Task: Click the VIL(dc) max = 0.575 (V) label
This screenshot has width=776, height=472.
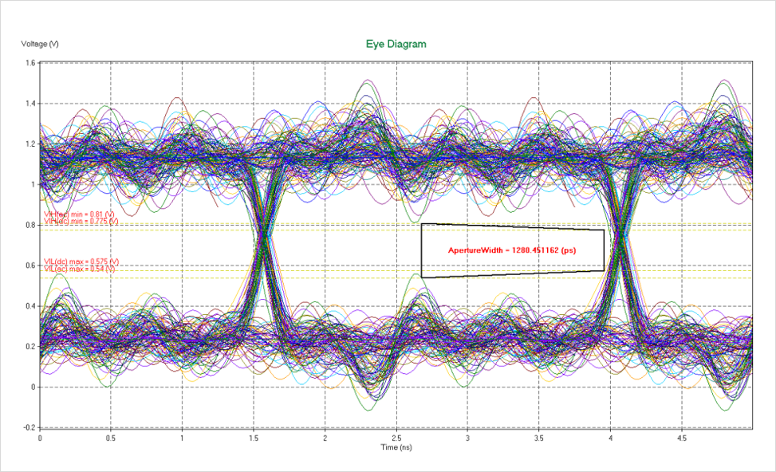Action: tap(82, 262)
